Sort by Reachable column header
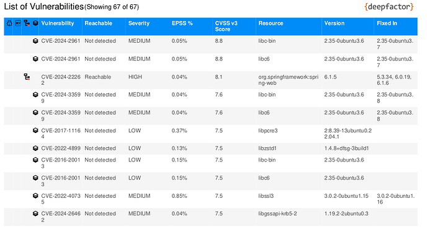This screenshot has width=428, height=227. (98, 24)
